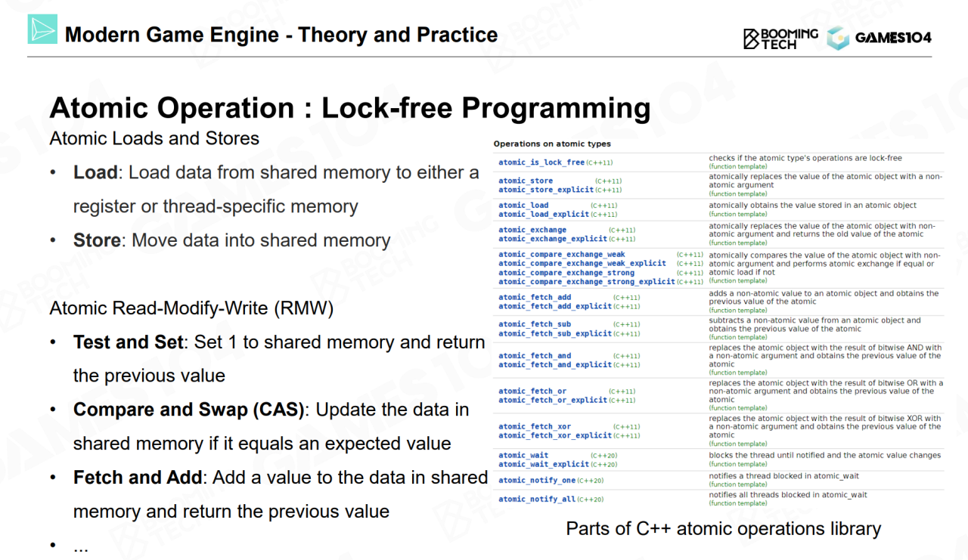The image size is (968, 560).
Task: Open the atomic_notify_all link
Action: pyautogui.click(x=537, y=500)
